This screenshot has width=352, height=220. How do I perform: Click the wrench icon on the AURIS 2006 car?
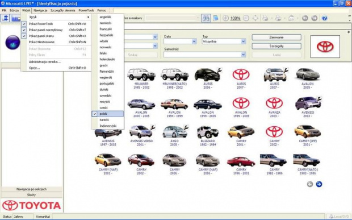(219, 70)
